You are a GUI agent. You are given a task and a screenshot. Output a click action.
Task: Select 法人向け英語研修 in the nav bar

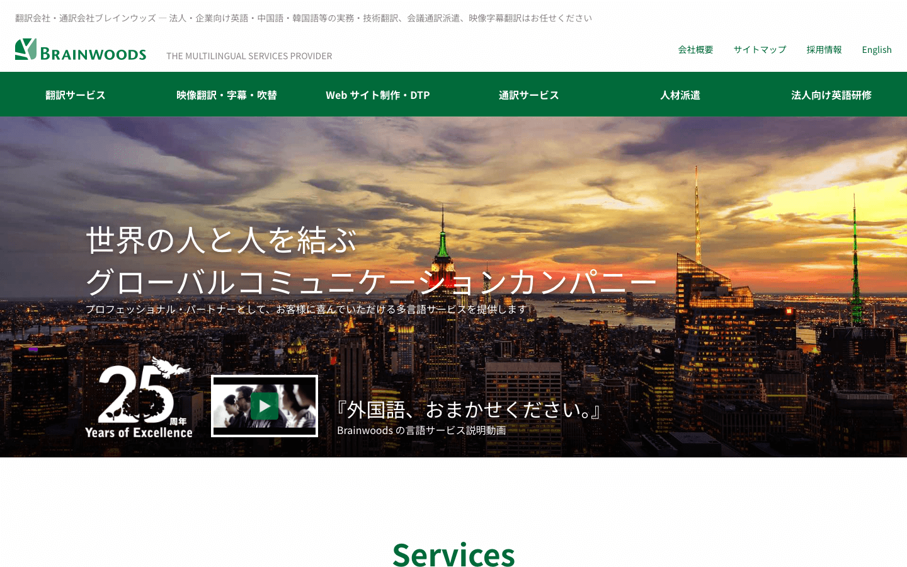(831, 95)
